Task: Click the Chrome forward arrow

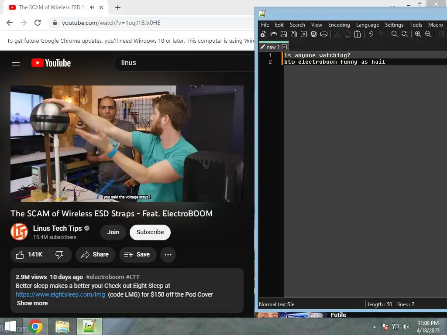Action: point(24,23)
